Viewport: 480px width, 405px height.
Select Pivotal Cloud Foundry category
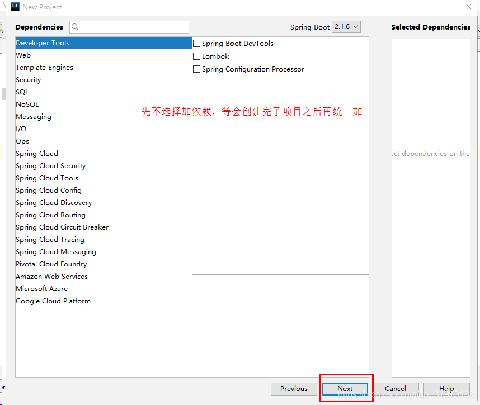click(x=103, y=264)
